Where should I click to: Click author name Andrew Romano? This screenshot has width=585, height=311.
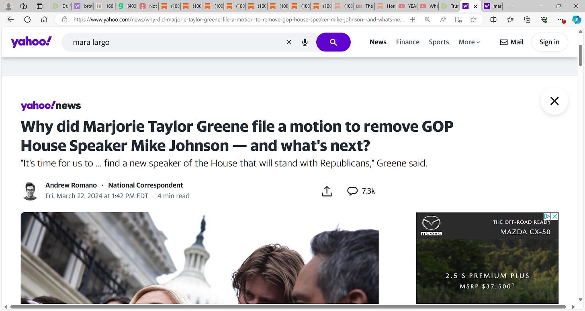(71, 185)
